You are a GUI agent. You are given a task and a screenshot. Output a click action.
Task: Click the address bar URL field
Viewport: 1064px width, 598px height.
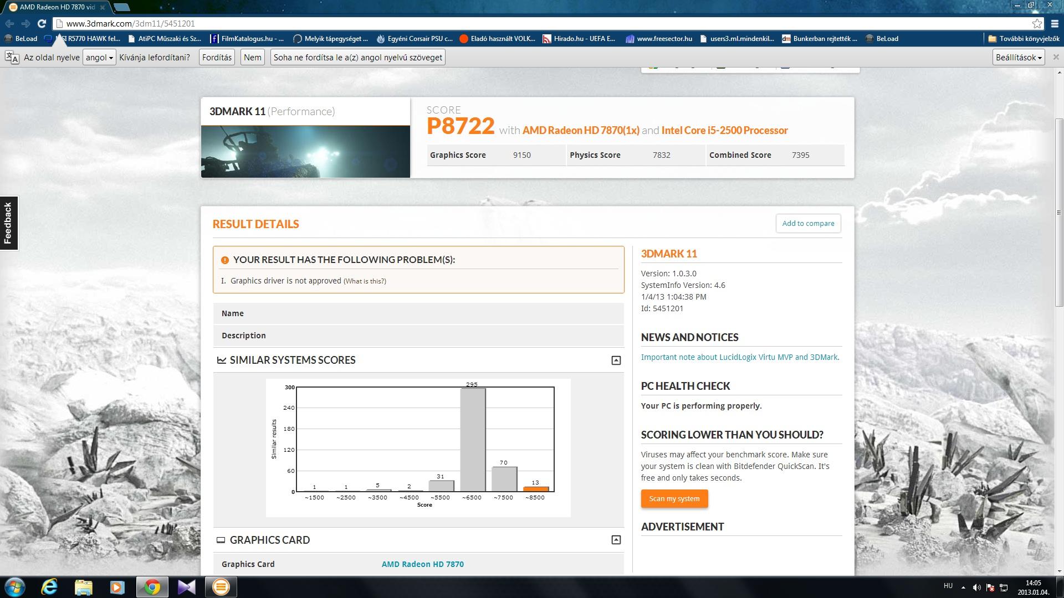543,23
